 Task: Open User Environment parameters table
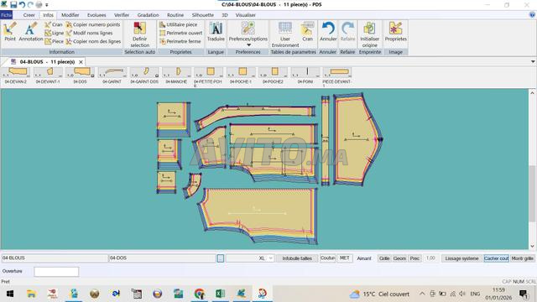pos(285,34)
